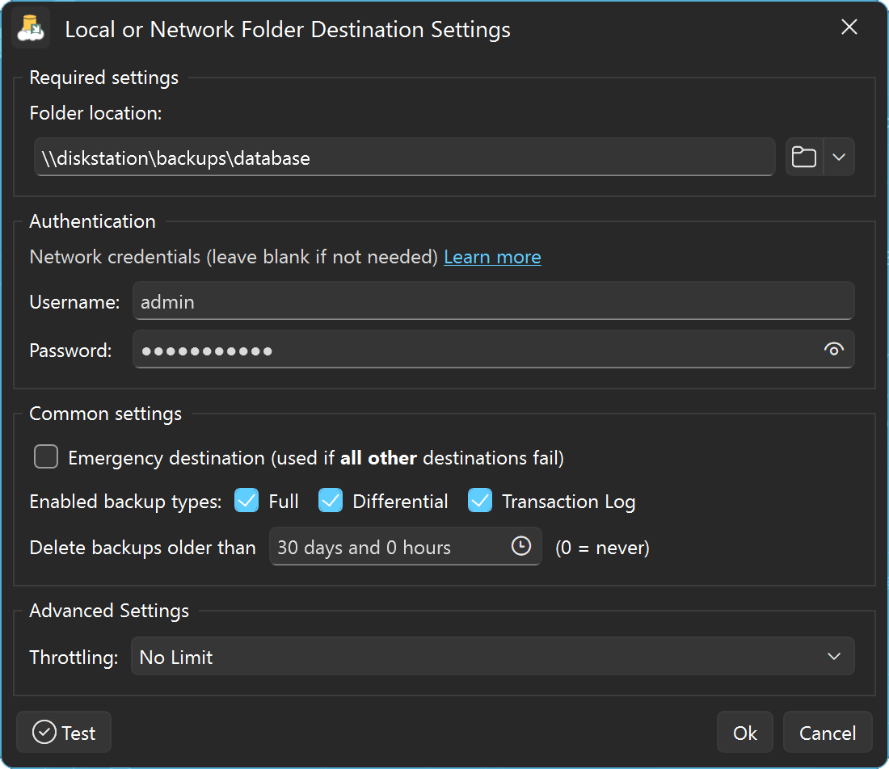Expand the folder location chevron dropdown
This screenshot has height=769, width=889.
[x=839, y=158]
